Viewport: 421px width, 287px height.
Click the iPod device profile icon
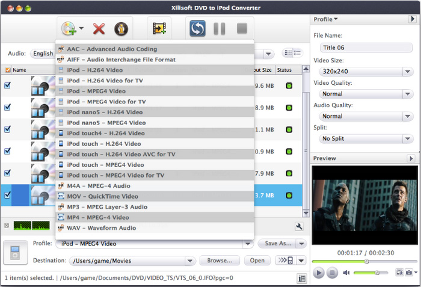tap(15, 252)
